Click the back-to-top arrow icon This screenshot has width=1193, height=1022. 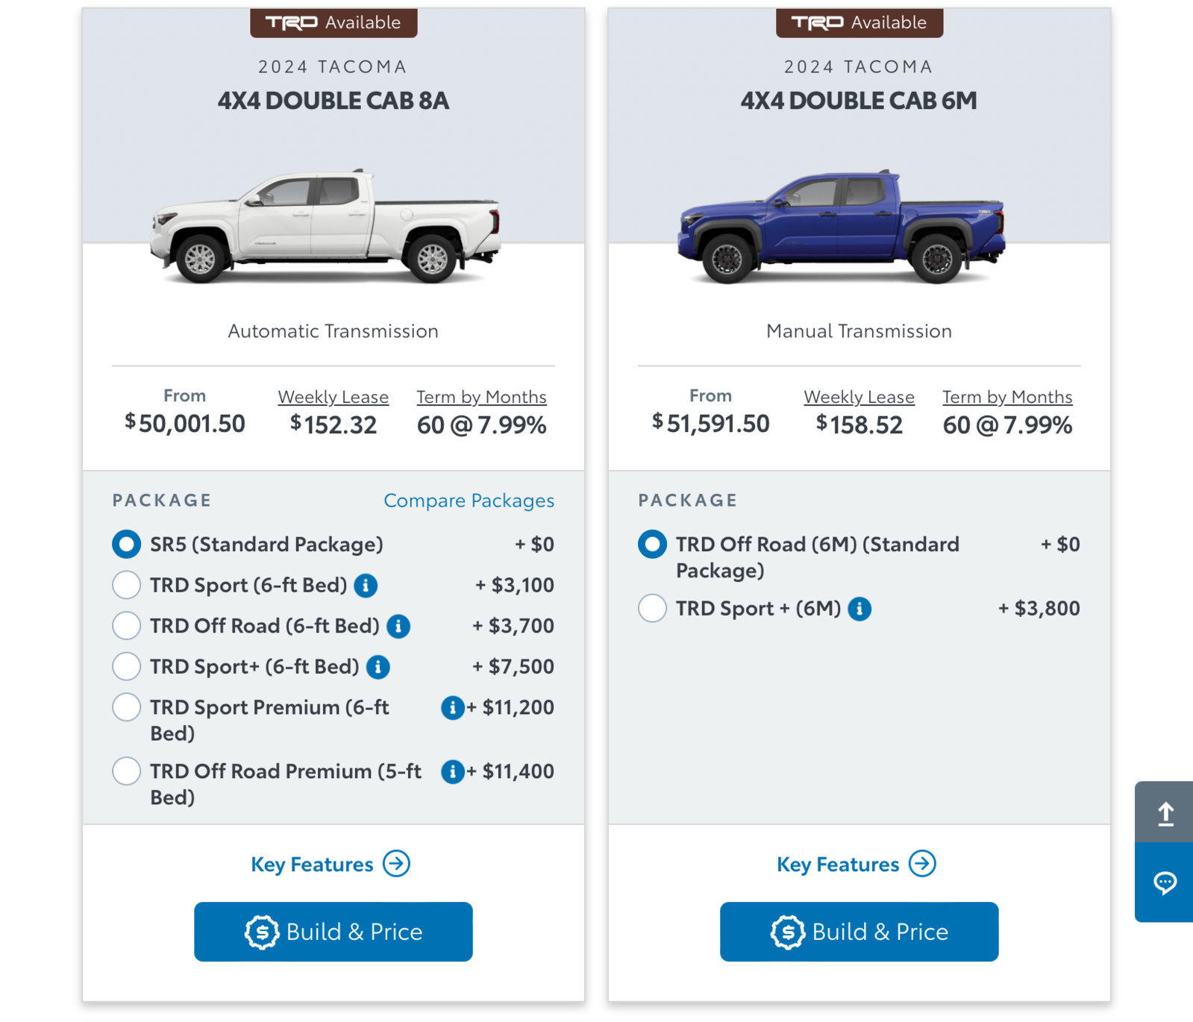(1165, 813)
